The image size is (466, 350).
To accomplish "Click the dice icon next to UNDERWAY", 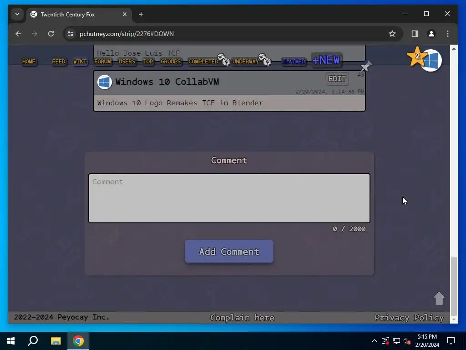I will tap(264, 59).
